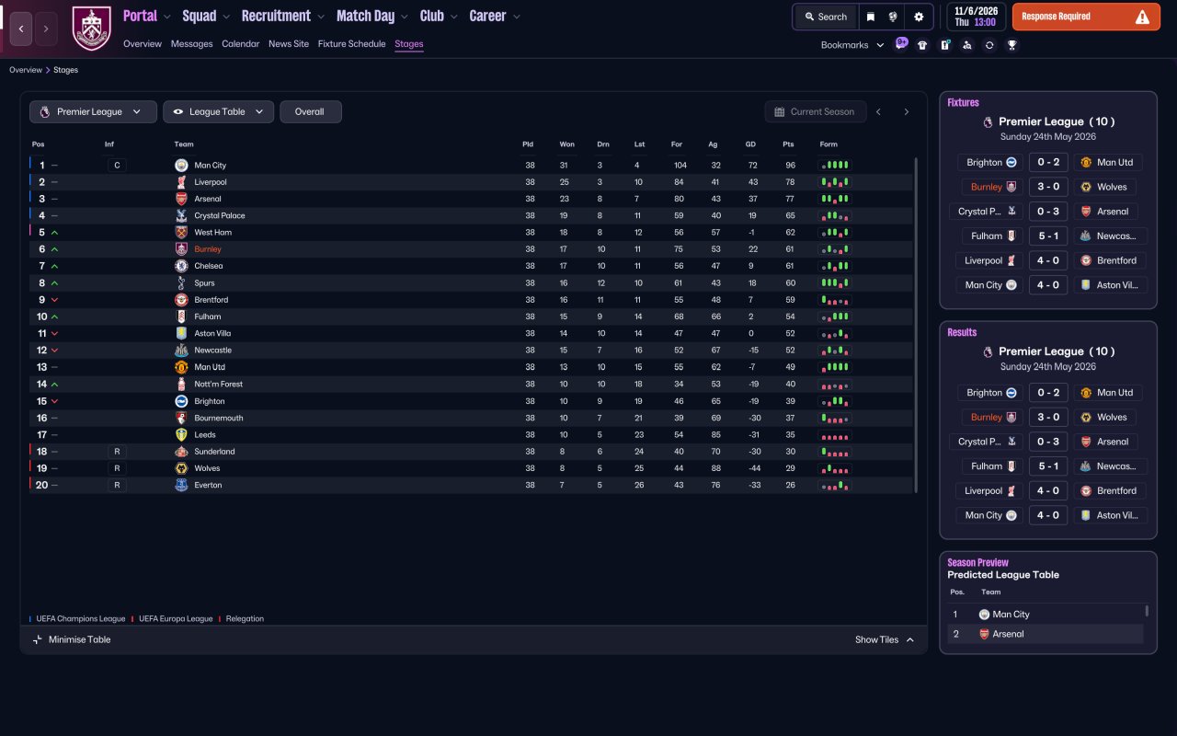Sort the table by the Pts column header

[788, 144]
